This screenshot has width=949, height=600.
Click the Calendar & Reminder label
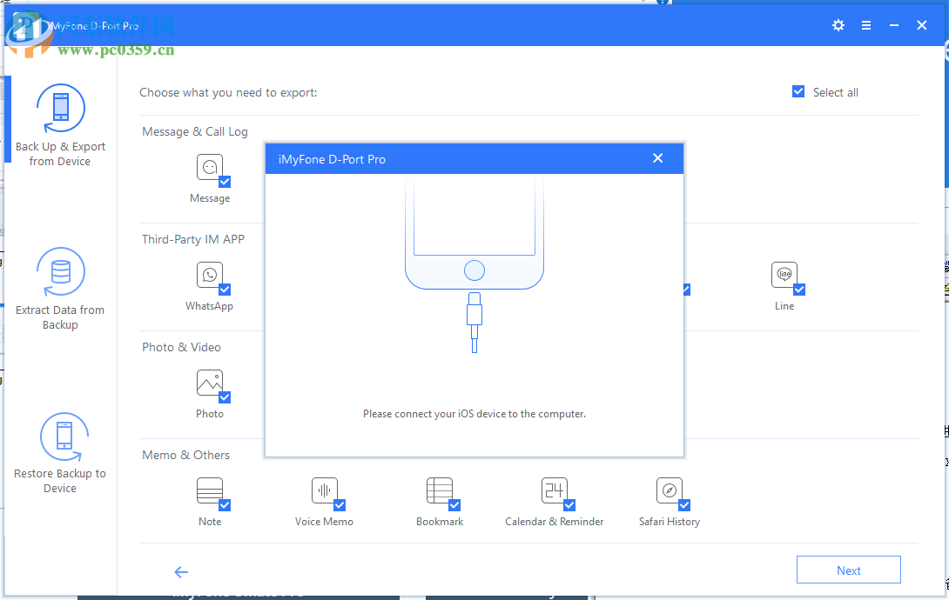pos(555,522)
